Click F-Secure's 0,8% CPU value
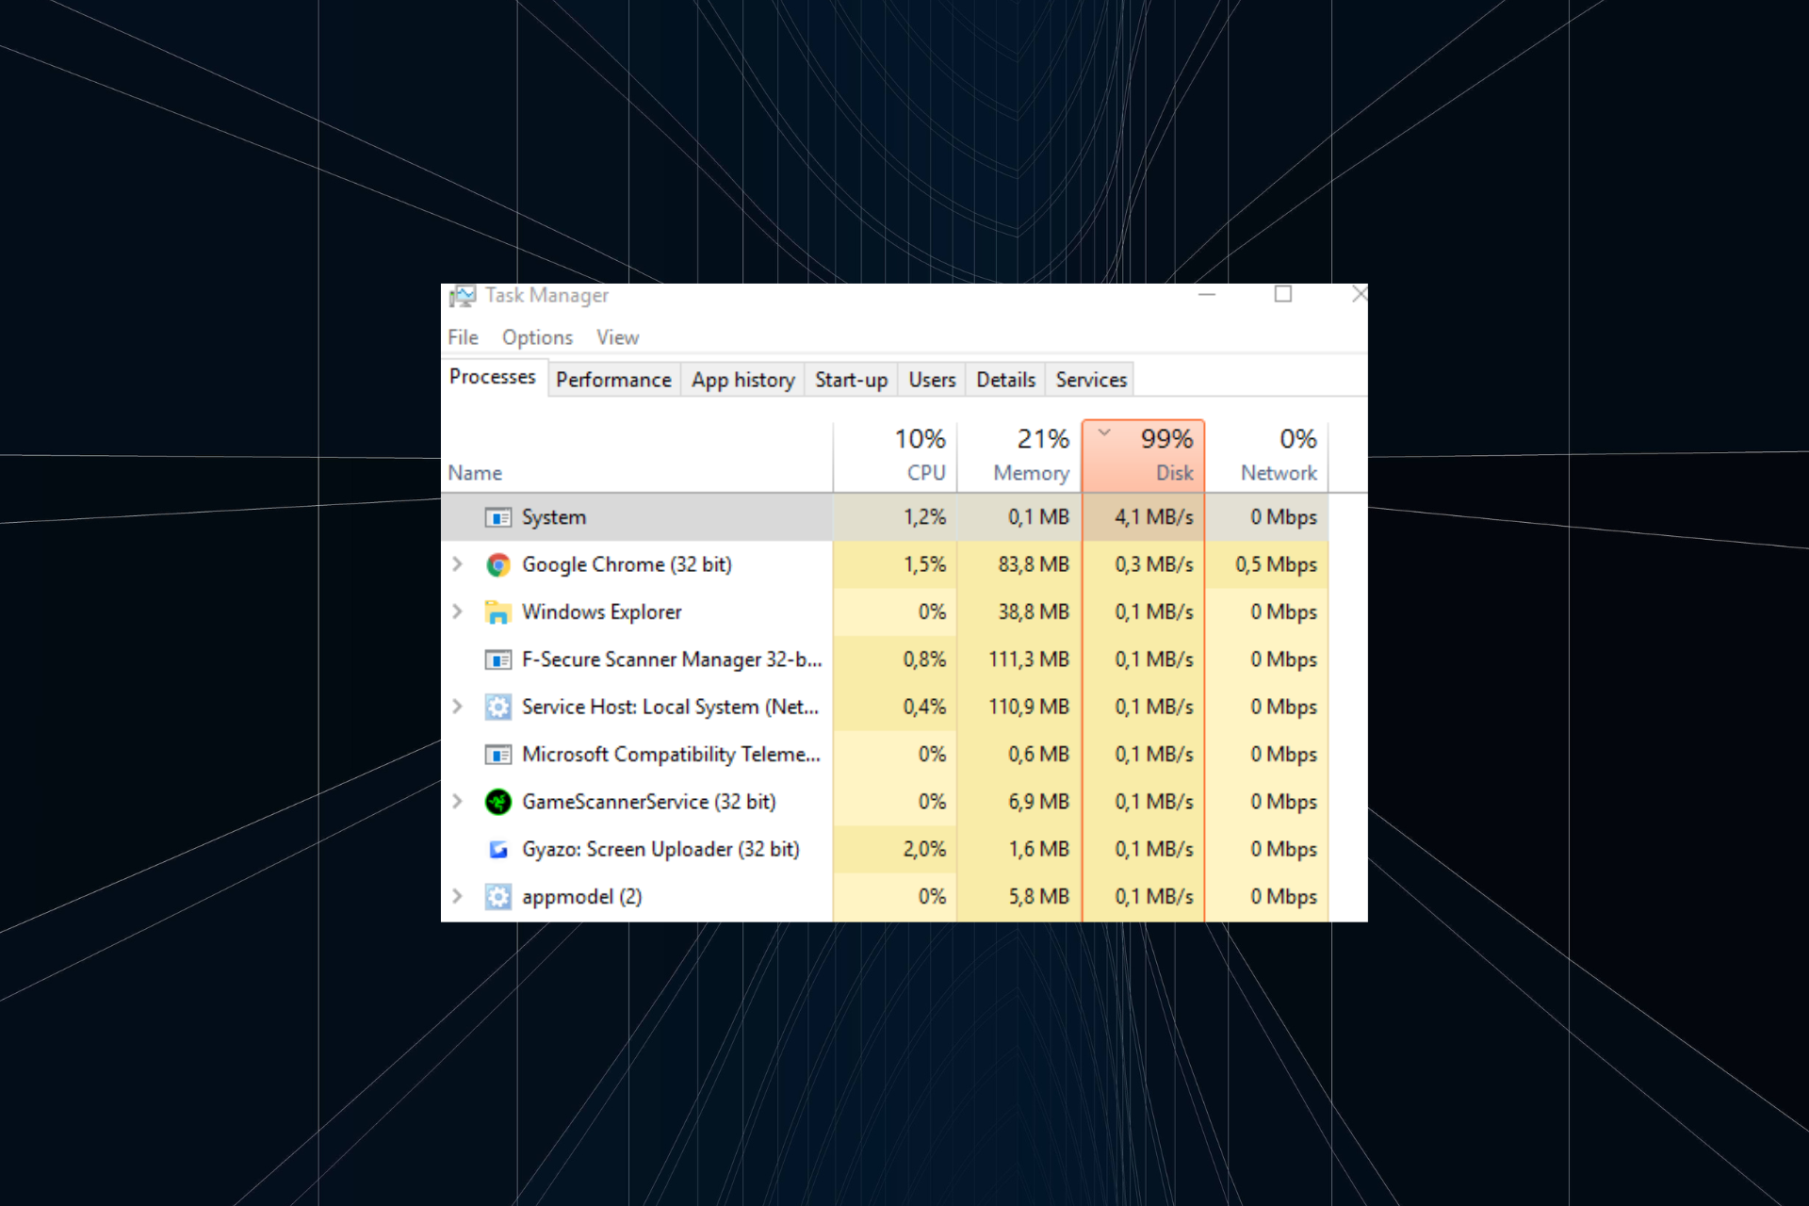The width and height of the screenshot is (1809, 1206). coord(924,660)
